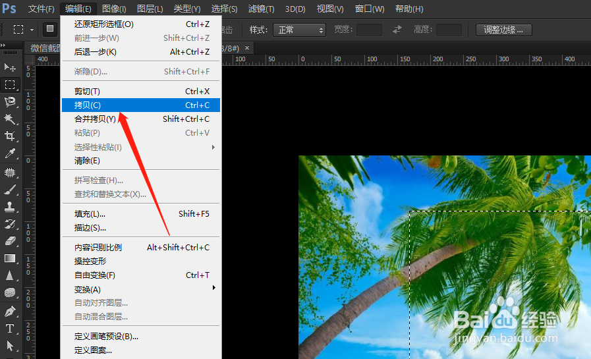Choose 自由变换(F) menu item

point(141,275)
